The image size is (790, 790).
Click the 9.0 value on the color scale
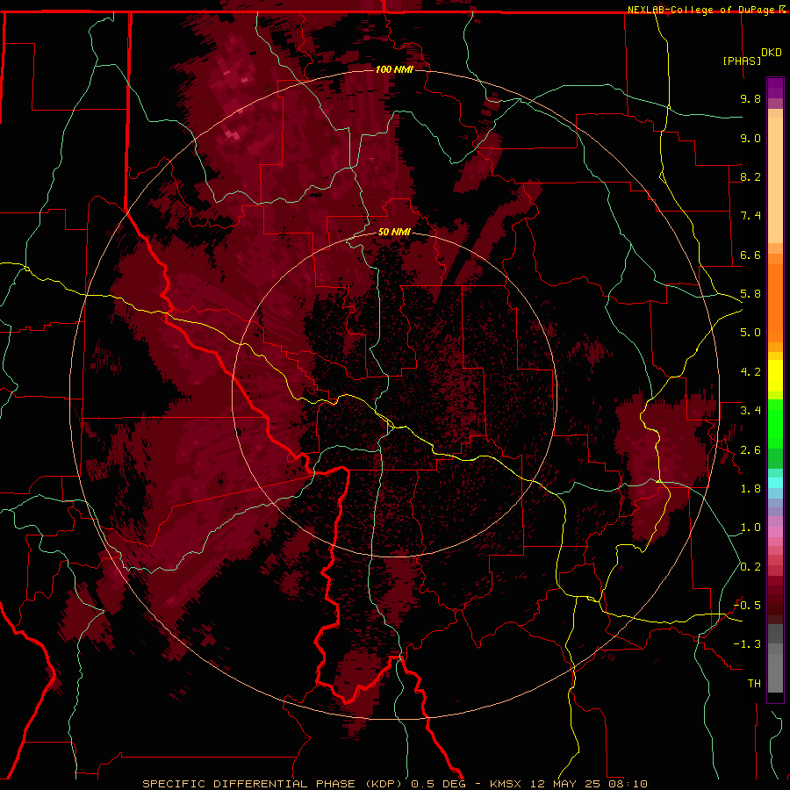[750, 138]
